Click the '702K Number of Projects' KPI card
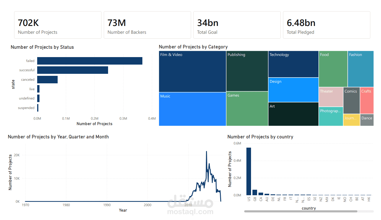 pyautogui.click(x=57, y=25)
